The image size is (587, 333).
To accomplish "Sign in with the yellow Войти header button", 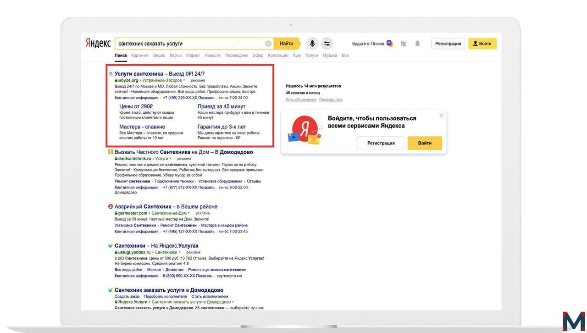I will click(x=482, y=44).
